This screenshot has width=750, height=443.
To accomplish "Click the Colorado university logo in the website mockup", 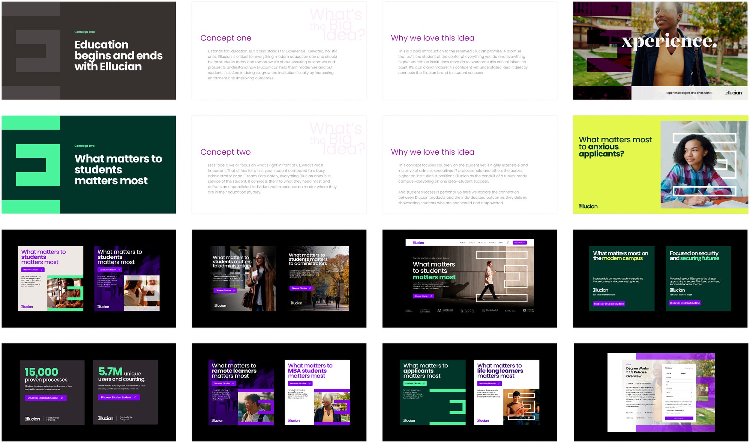I will pyautogui.click(x=490, y=310).
